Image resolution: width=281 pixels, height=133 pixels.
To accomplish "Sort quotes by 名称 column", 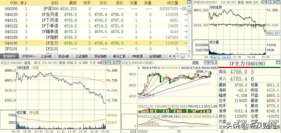I will pos(55,3).
